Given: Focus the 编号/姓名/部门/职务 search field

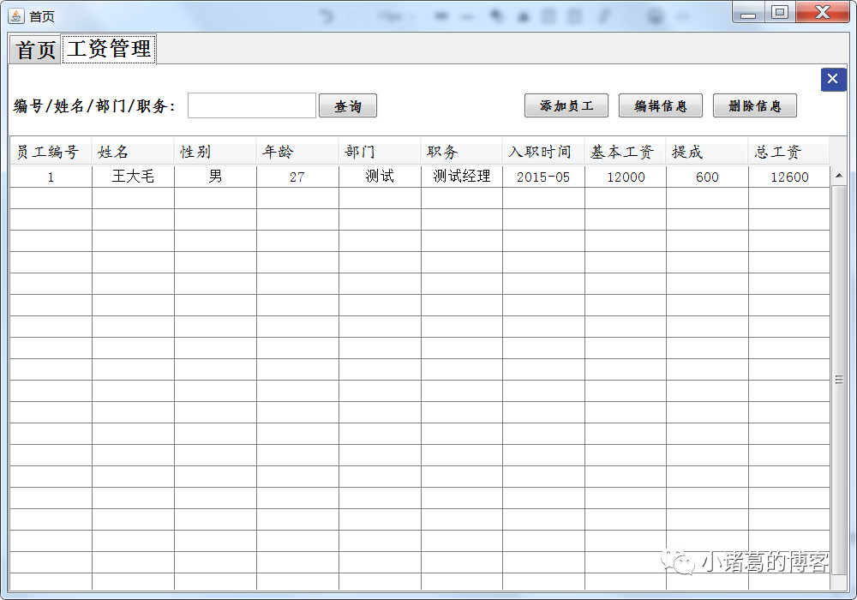Looking at the screenshot, I should [x=251, y=105].
